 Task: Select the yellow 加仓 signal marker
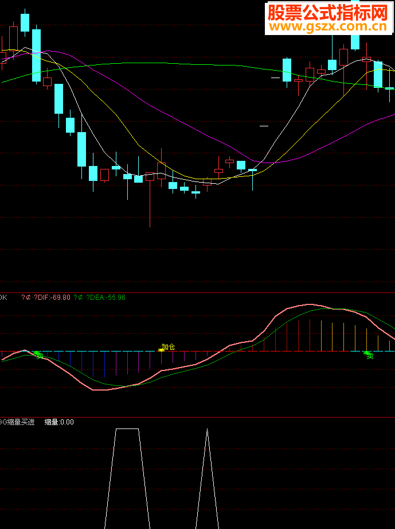pyautogui.click(x=167, y=347)
